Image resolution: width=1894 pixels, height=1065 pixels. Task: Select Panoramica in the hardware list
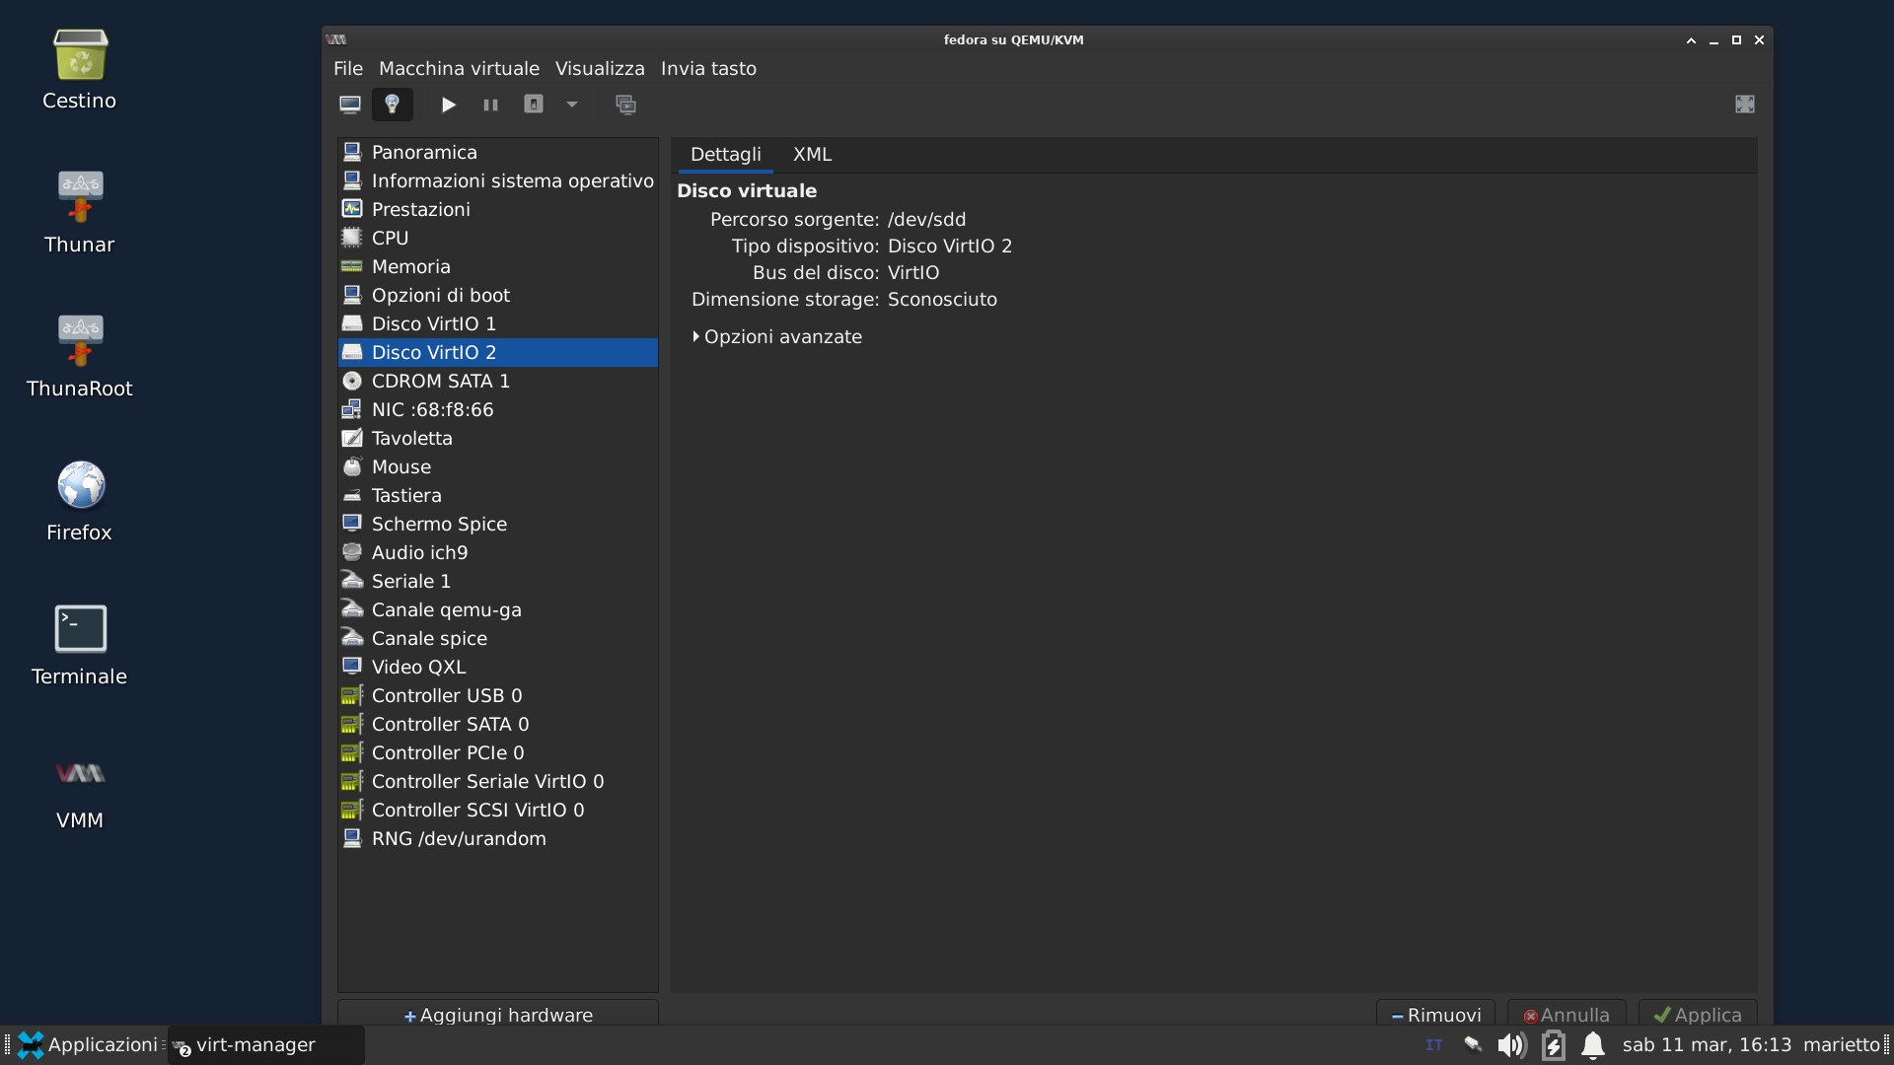click(498, 153)
